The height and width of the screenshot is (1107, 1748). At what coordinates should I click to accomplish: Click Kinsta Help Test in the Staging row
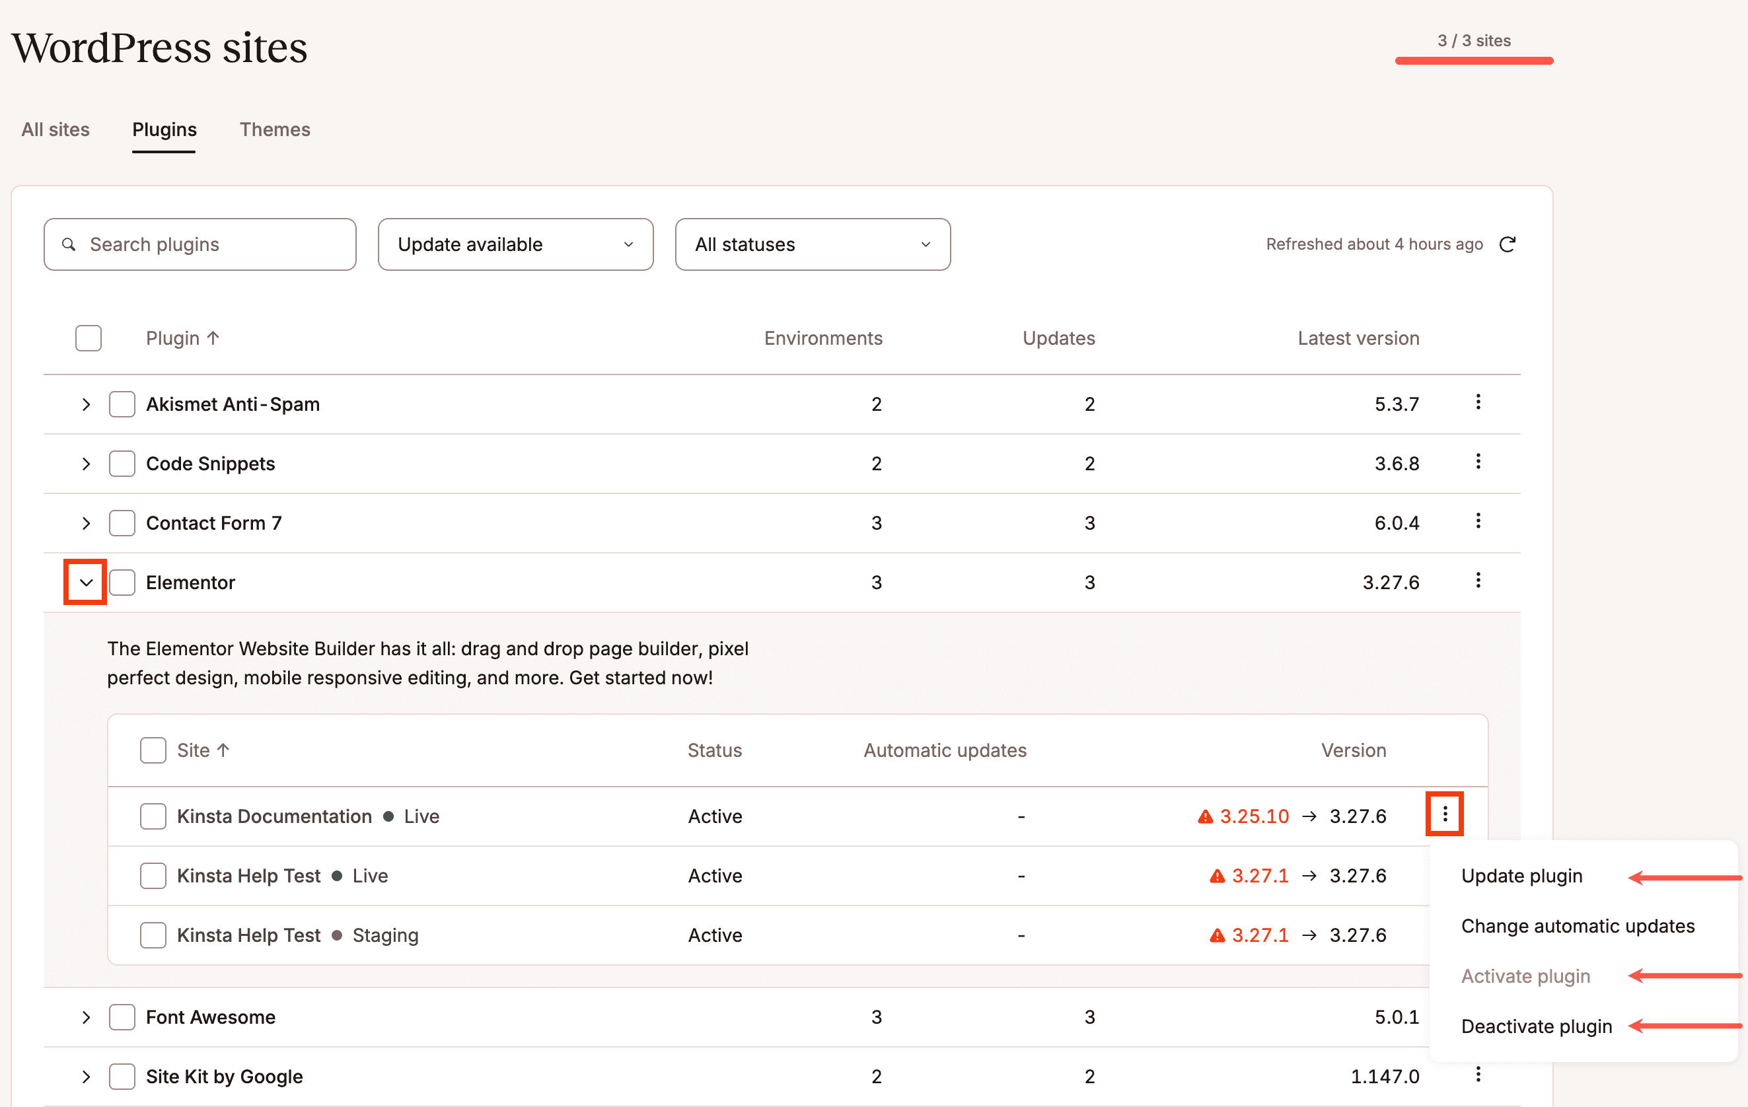click(x=248, y=936)
